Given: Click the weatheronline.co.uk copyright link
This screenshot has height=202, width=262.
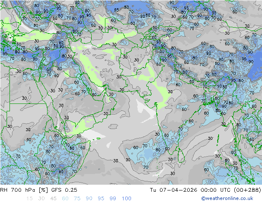Looking at the screenshot, I should point(227,198).
